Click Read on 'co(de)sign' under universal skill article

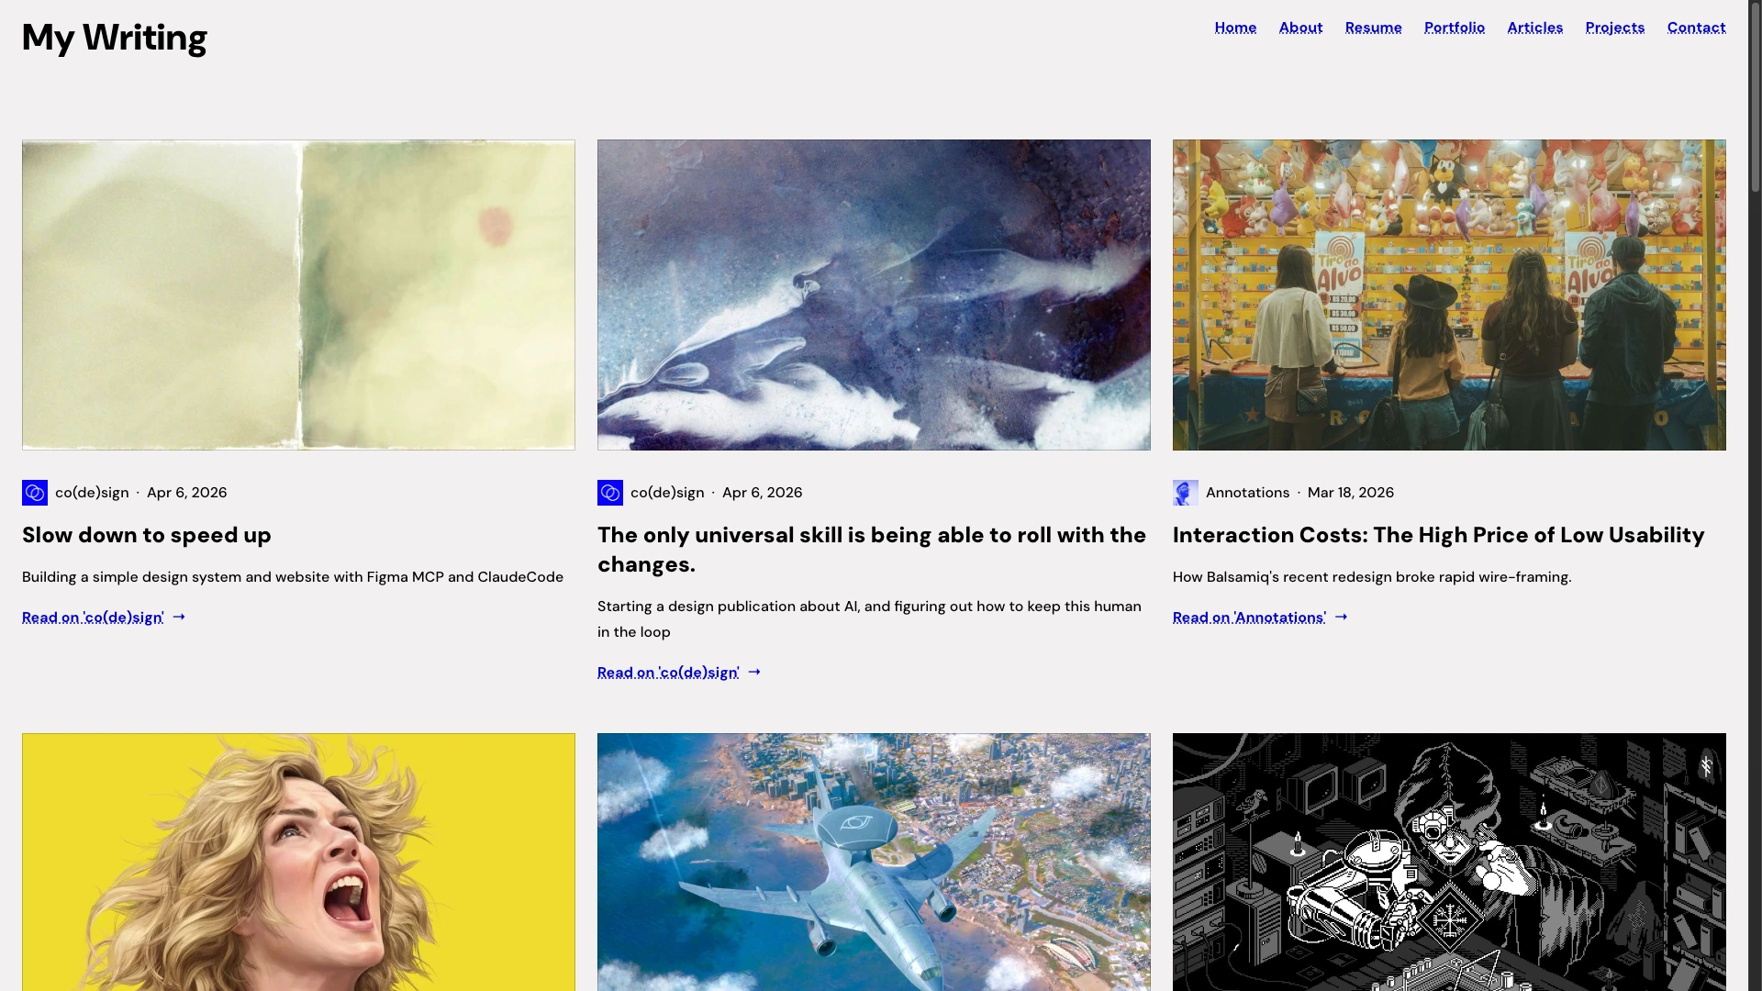pos(668,673)
